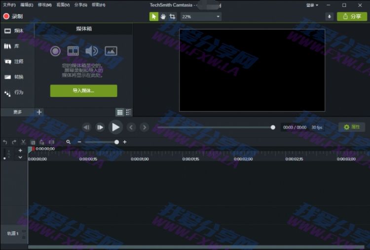Add a new track with plus

[20, 150]
